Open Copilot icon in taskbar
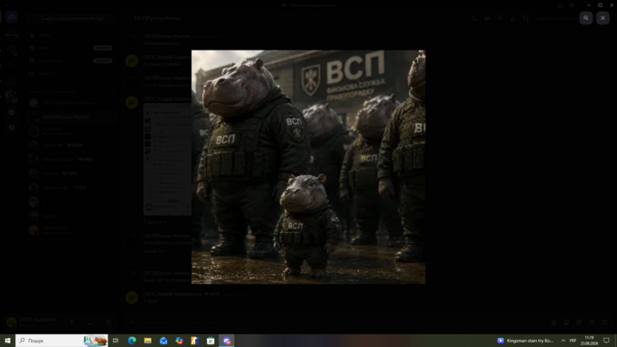 tap(179, 341)
